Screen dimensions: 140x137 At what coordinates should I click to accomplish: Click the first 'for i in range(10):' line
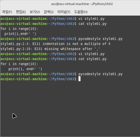point(19,29)
